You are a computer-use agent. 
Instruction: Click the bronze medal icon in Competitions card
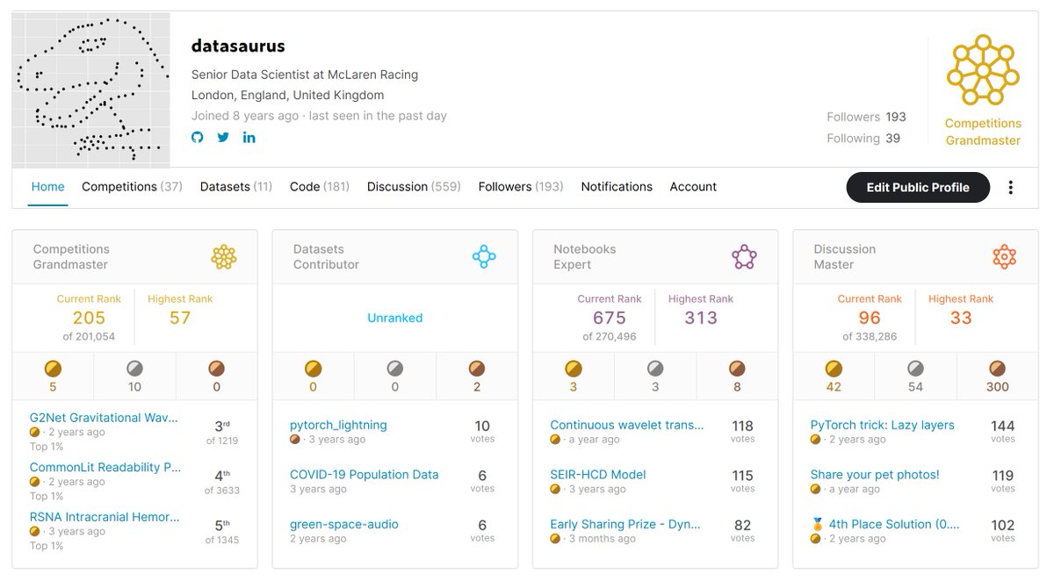pos(216,368)
